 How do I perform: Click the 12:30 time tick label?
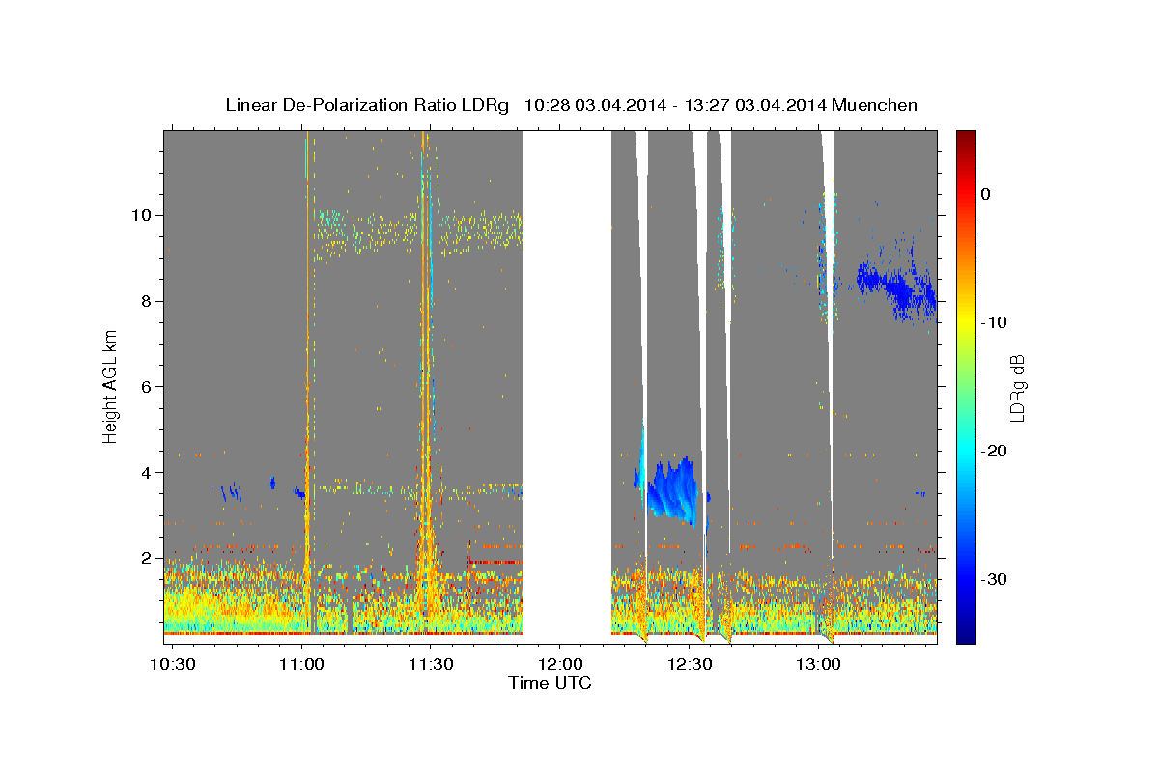pyautogui.click(x=689, y=665)
